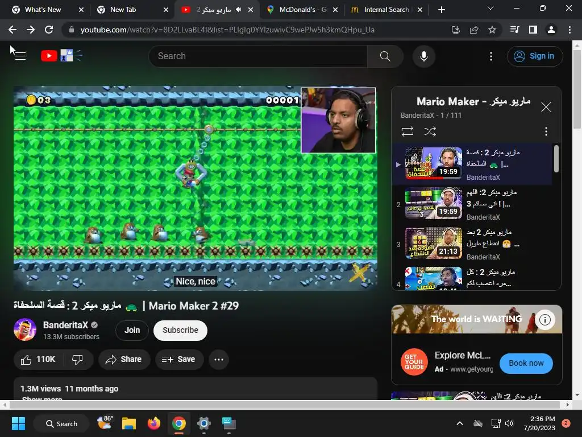The image size is (582, 437).
Task: Open a new browser tab
Action: click(x=441, y=10)
